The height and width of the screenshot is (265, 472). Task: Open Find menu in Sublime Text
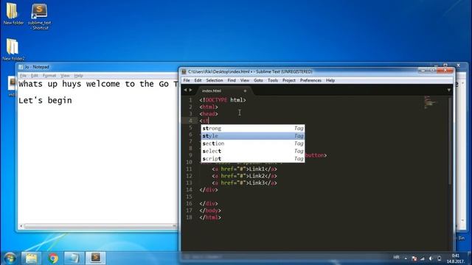(x=232, y=80)
